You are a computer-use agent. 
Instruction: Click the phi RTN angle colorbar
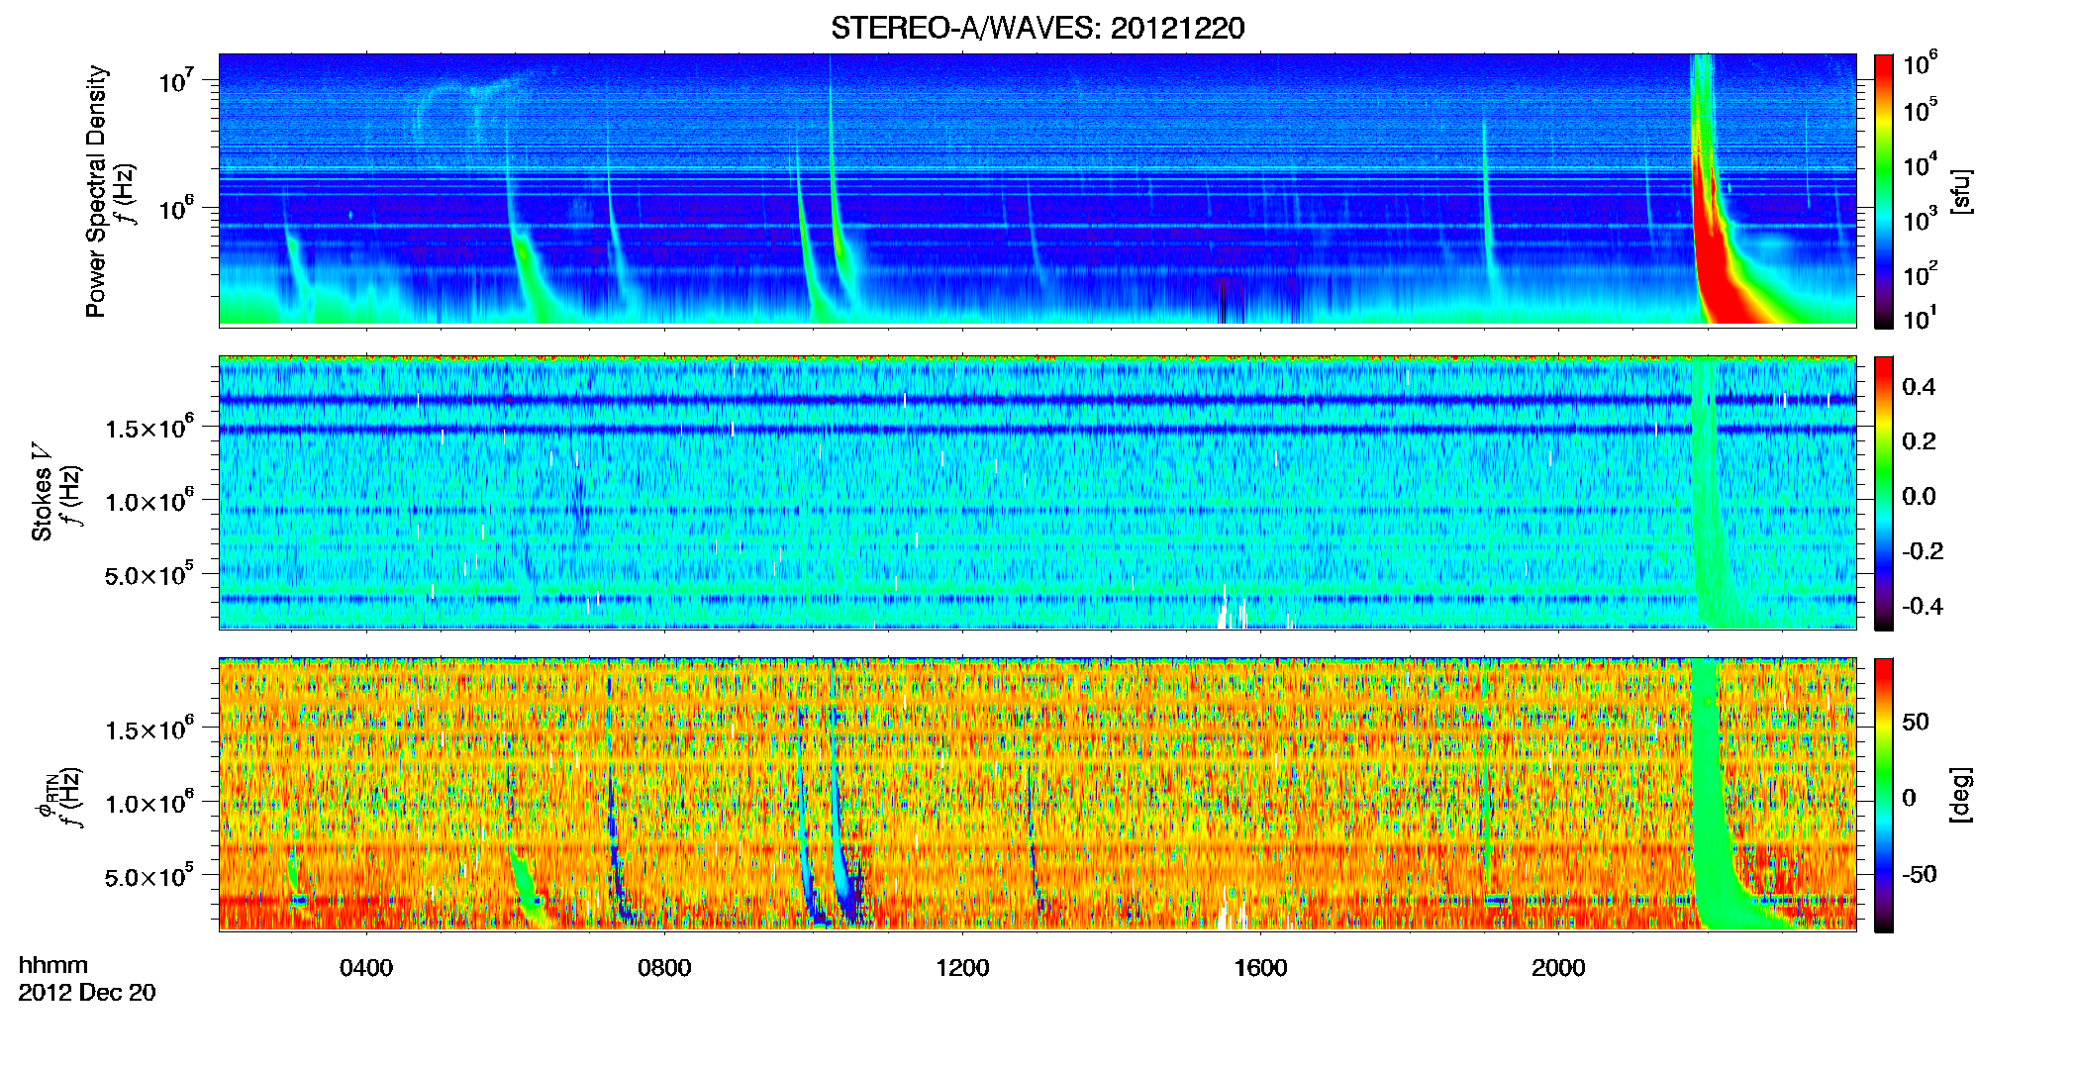[x=1884, y=795]
